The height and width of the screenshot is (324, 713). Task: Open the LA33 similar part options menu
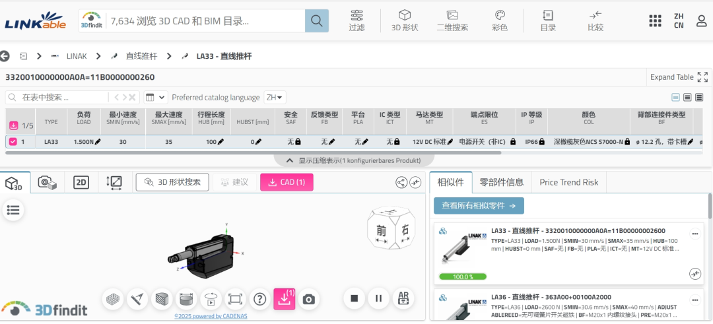695,234
